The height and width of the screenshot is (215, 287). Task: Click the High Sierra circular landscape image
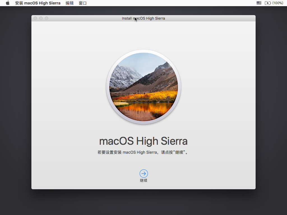point(143,87)
